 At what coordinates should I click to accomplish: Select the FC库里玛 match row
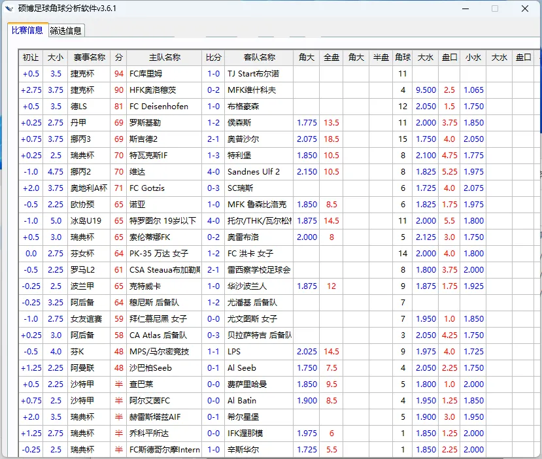point(196,73)
